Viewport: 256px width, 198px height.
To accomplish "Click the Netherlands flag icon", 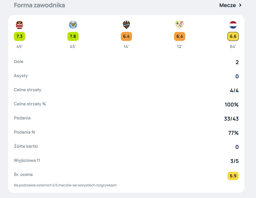I will coord(233,25).
